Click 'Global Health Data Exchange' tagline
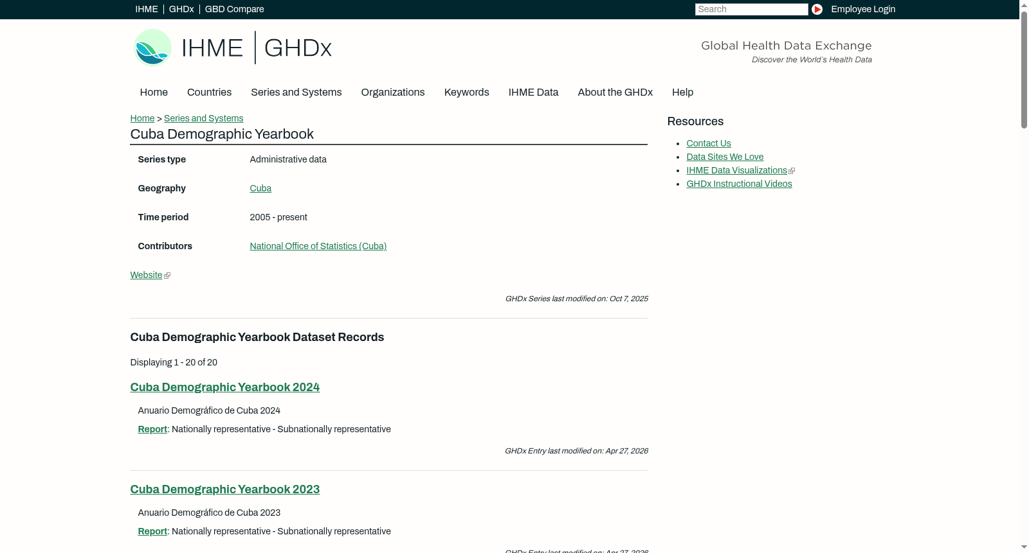The height and width of the screenshot is (553, 1029). pyautogui.click(x=786, y=46)
